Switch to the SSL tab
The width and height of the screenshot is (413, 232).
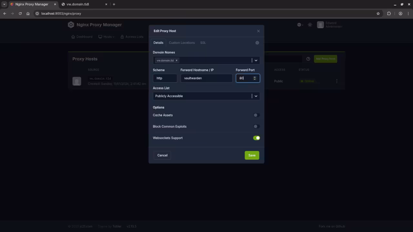coord(203,43)
